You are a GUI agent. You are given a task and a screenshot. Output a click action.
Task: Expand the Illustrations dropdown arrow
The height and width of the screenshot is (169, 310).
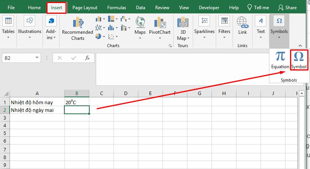click(x=30, y=37)
